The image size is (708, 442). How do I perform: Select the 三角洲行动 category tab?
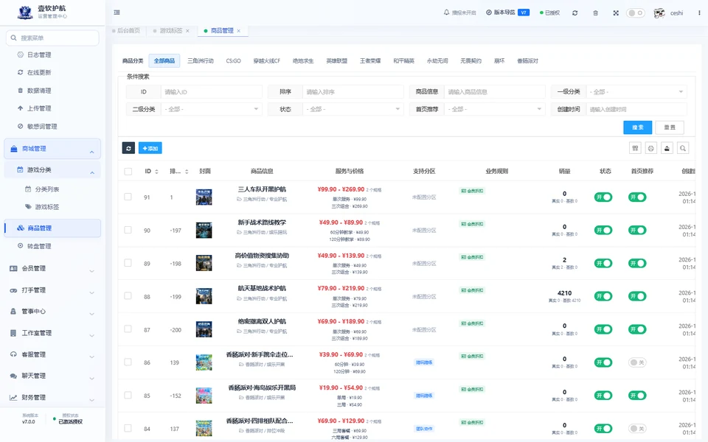201,61
